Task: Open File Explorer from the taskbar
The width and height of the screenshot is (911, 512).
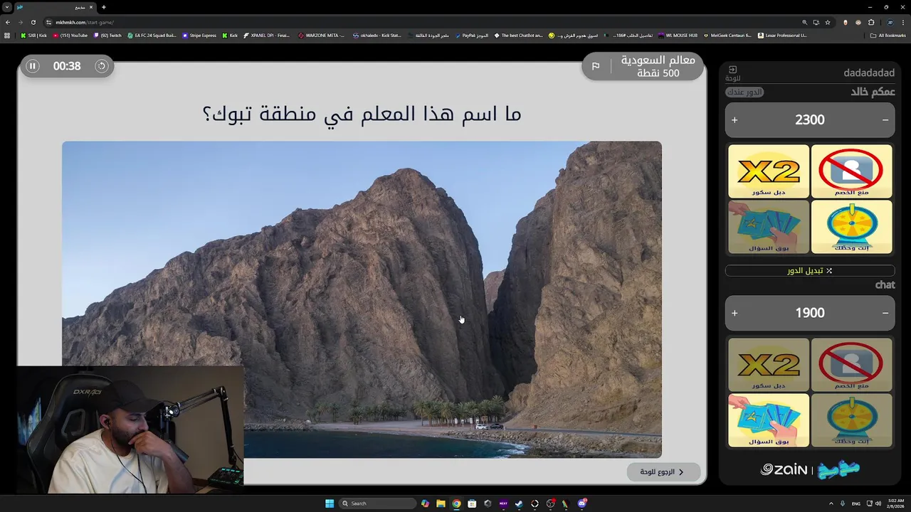Action: (x=441, y=503)
